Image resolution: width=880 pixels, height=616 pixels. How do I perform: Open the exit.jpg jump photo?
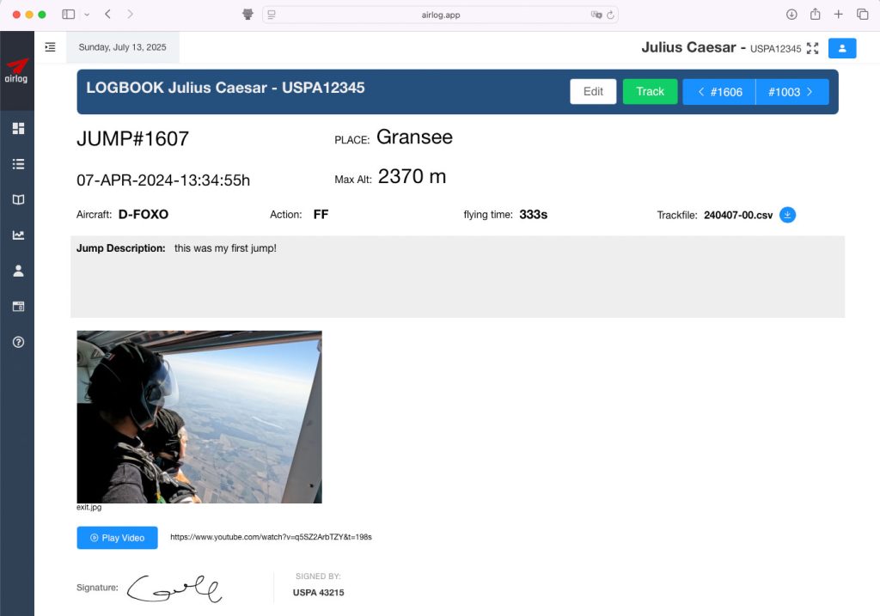point(199,417)
